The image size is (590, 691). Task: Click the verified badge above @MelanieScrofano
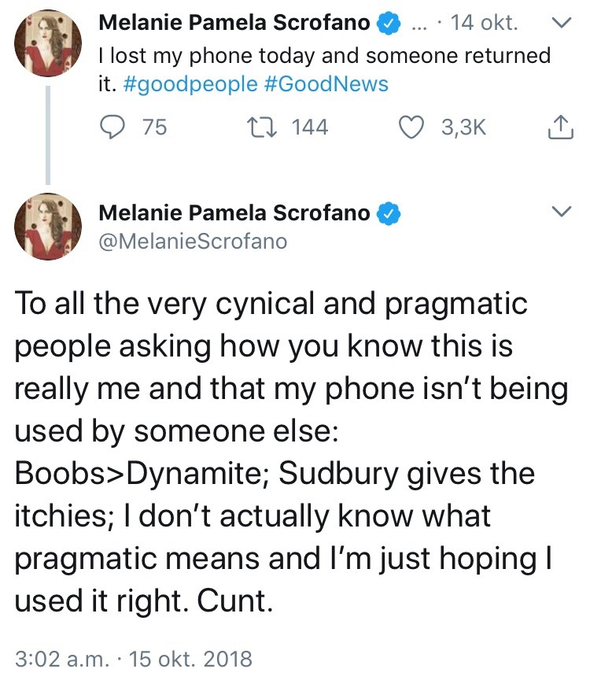click(x=391, y=212)
